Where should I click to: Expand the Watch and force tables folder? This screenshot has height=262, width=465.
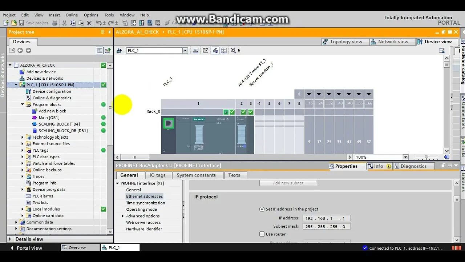pyautogui.click(x=22, y=163)
